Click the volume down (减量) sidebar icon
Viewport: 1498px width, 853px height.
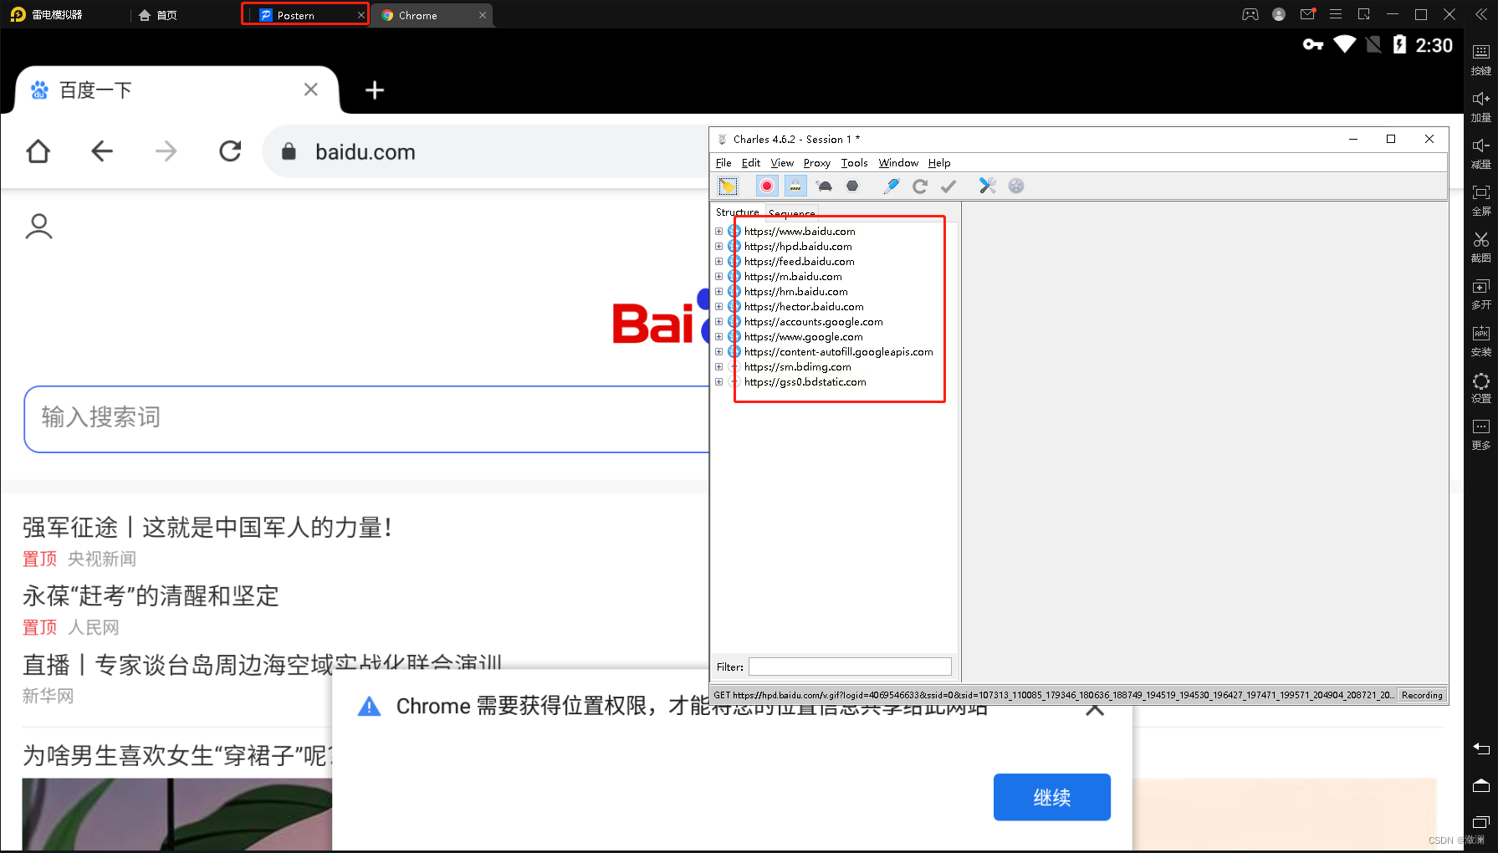1481,153
